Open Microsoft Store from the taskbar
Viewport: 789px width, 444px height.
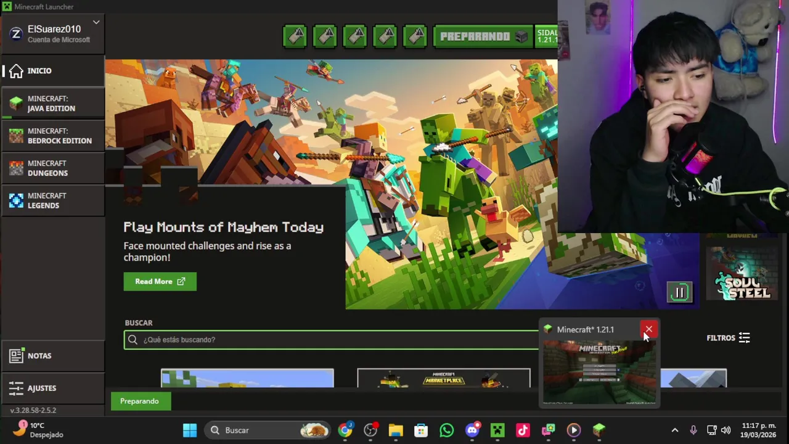pyautogui.click(x=421, y=430)
